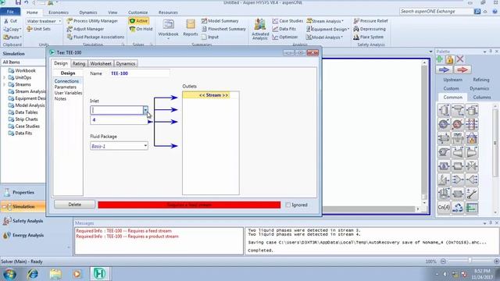Click the Delete button in the TEE-100 dialog
This screenshot has width=500, height=281.
coord(75,205)
